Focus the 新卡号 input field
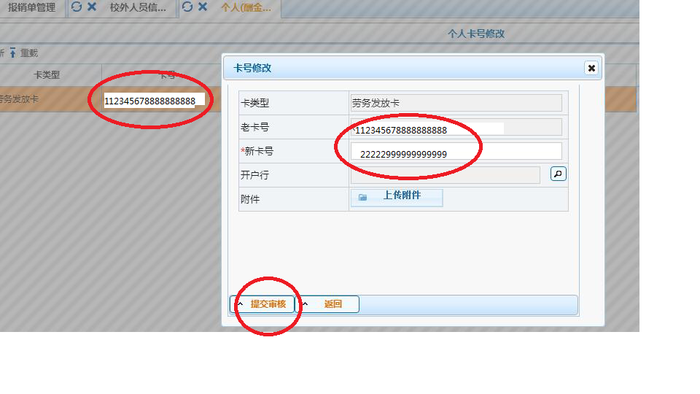The width and height of the screenshot is (700, 394). (456, 152)
